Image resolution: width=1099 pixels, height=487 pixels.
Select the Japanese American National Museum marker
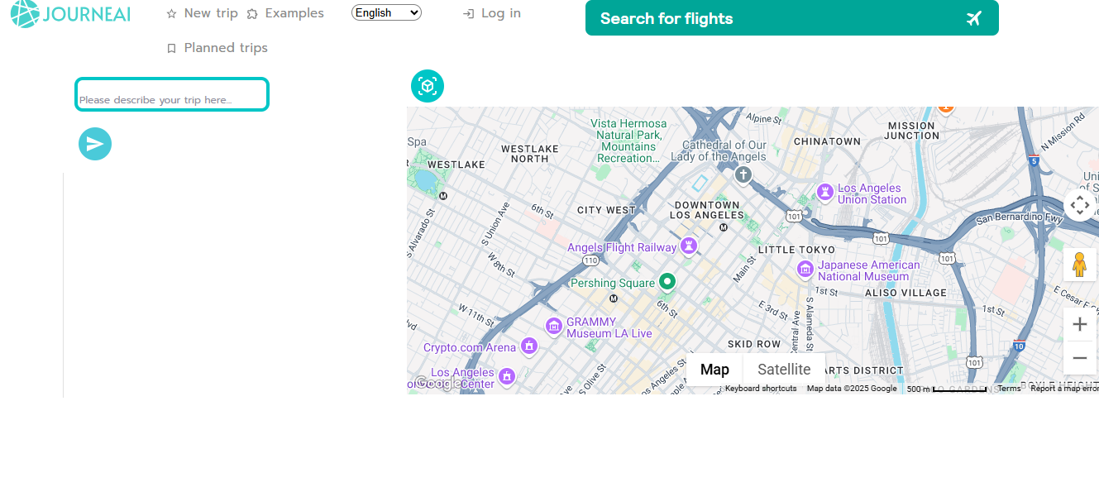(805, 270)
